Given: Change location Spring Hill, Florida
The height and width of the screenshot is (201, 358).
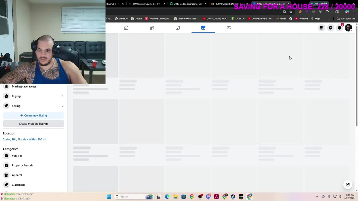Looking at the screenshot, I should point(24,139).
